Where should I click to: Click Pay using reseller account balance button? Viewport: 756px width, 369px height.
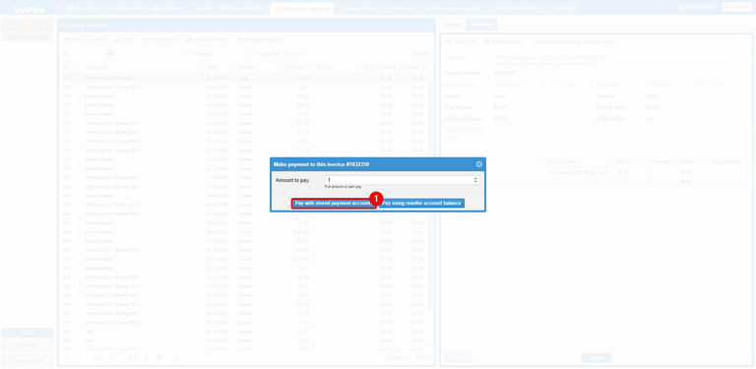point(421,204)
